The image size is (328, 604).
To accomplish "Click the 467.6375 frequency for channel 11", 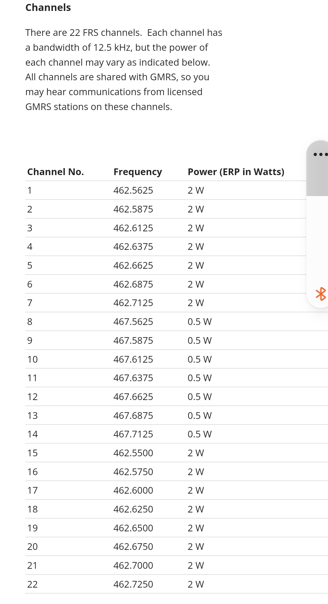I will click(133, 378).
